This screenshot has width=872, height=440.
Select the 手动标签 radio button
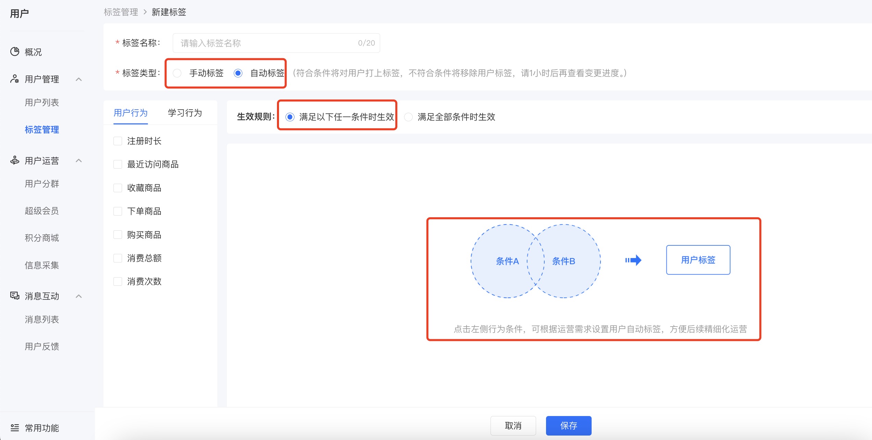pyautogui.click(x=177, y=73)
